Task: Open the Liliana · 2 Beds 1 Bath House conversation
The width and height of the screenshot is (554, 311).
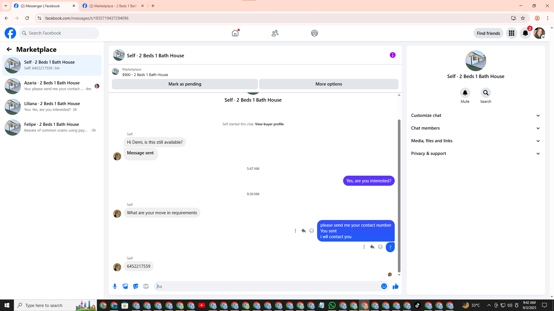Action: pyautogui.click(x=52, y=107)
